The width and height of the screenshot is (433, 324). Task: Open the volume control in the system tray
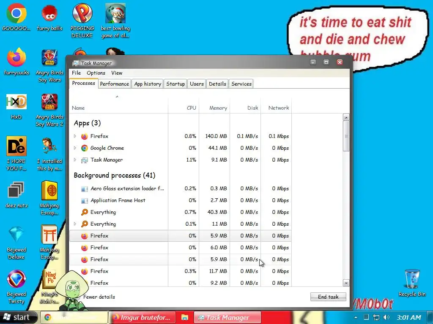(x=386, y=317)
